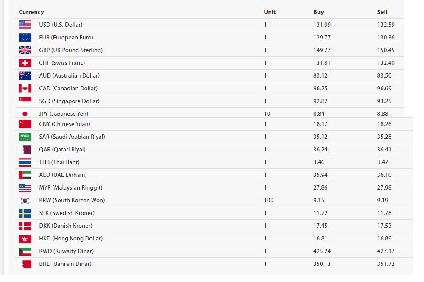Click the Canadian maple leaf flag icon
Image resolution: width=424 pixels, height=282 pixels.
click(25, 88)
